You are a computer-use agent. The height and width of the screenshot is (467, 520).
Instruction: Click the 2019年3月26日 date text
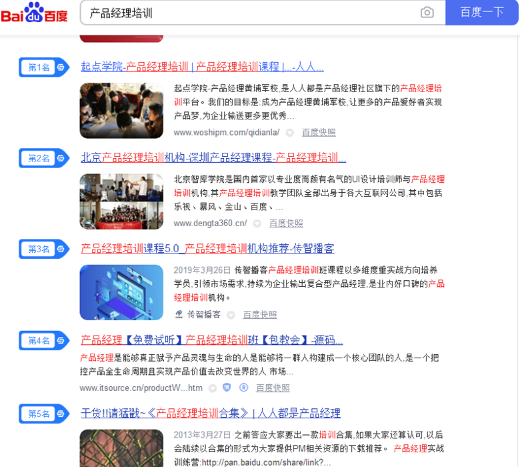pos(202,270)
